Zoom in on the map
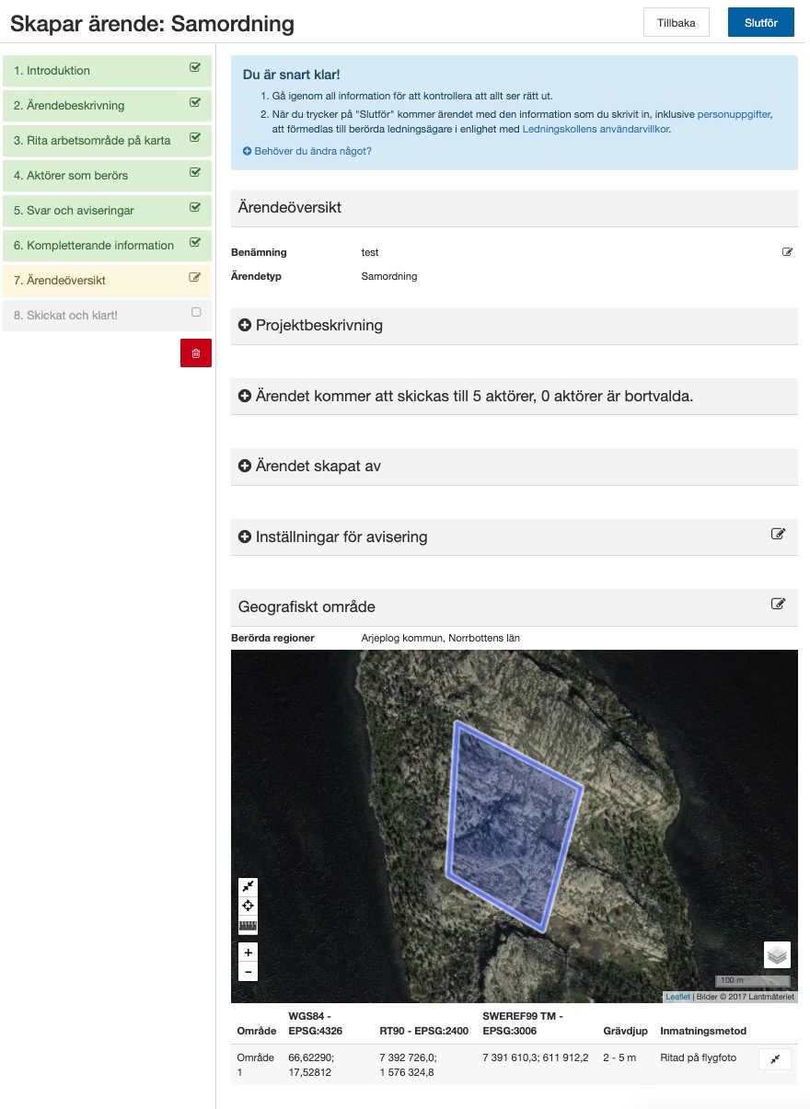This screenshot has height=1109, width=810. [248, 953]
